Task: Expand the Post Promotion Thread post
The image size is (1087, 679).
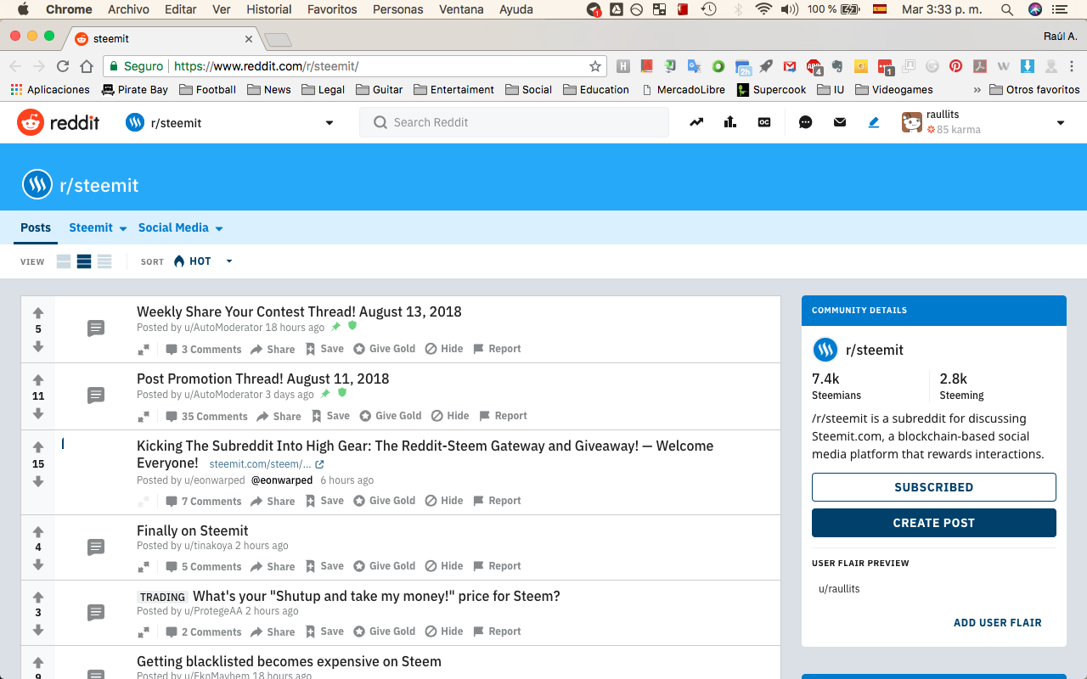Action: tap(144, 416)
